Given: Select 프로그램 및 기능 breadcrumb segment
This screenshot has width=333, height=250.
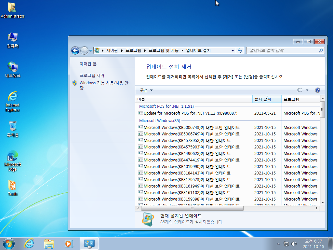Looking at the screenshot, I should pos(163,50).
